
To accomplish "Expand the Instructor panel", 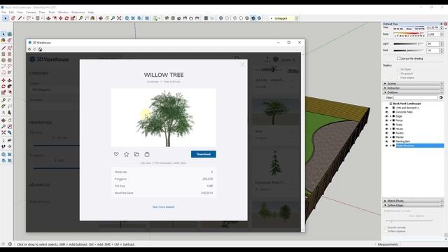I will (413, 88).
